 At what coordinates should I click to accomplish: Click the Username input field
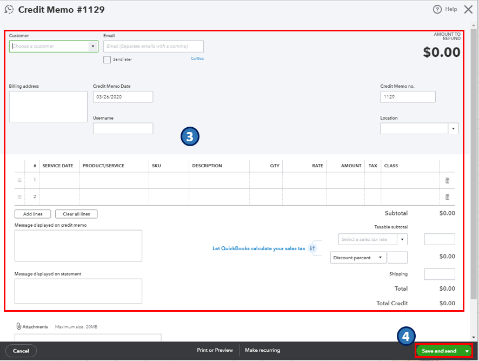(123, 128)
